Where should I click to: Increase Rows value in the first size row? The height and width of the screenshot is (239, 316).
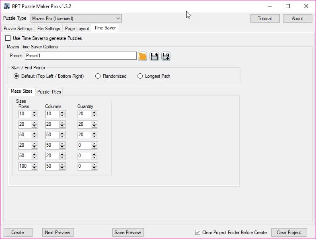click(x=35, y=112)
